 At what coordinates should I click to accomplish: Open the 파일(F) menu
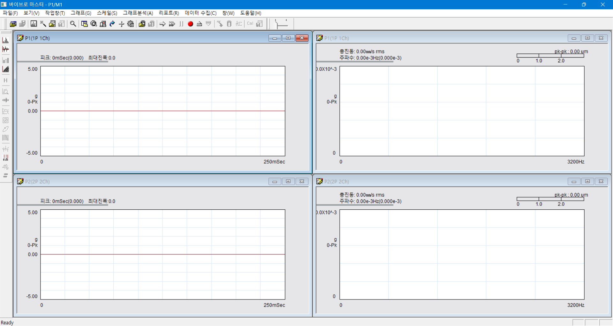[x=10, y=13]
